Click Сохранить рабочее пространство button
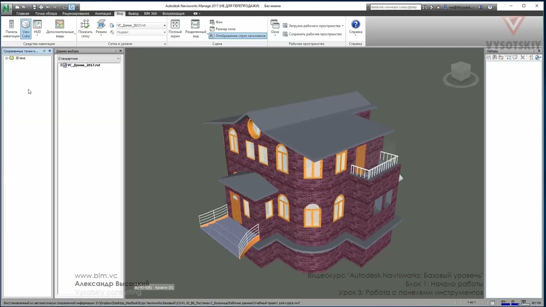This screenshot has width=546, height=307. [x=312, y=34]
